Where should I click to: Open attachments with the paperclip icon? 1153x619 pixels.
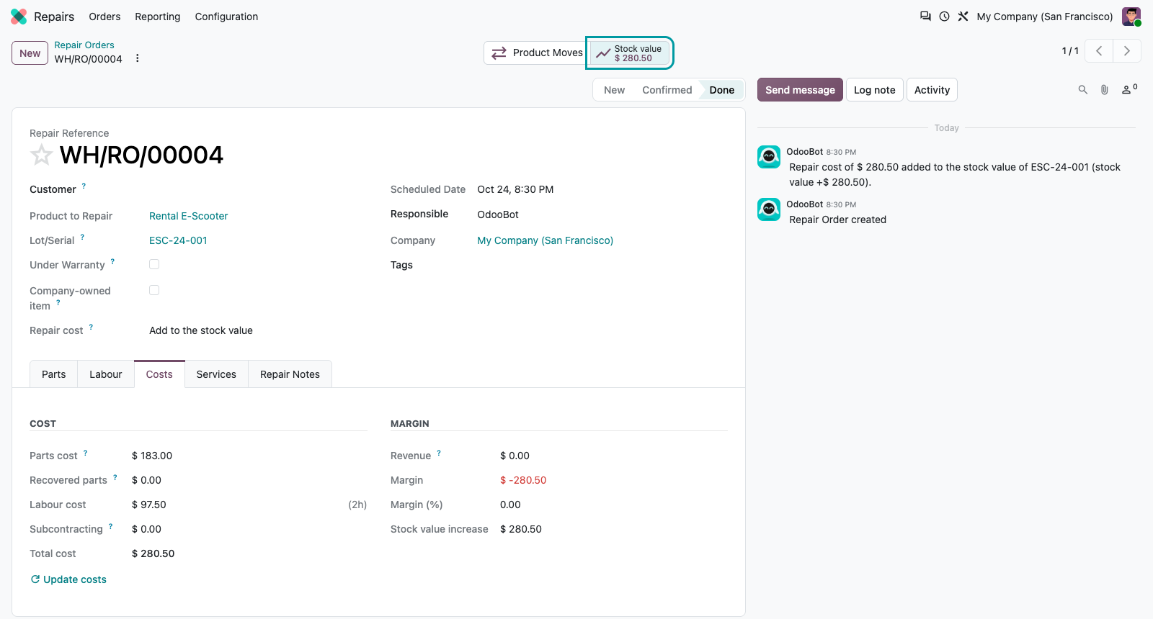(1104, 90)
